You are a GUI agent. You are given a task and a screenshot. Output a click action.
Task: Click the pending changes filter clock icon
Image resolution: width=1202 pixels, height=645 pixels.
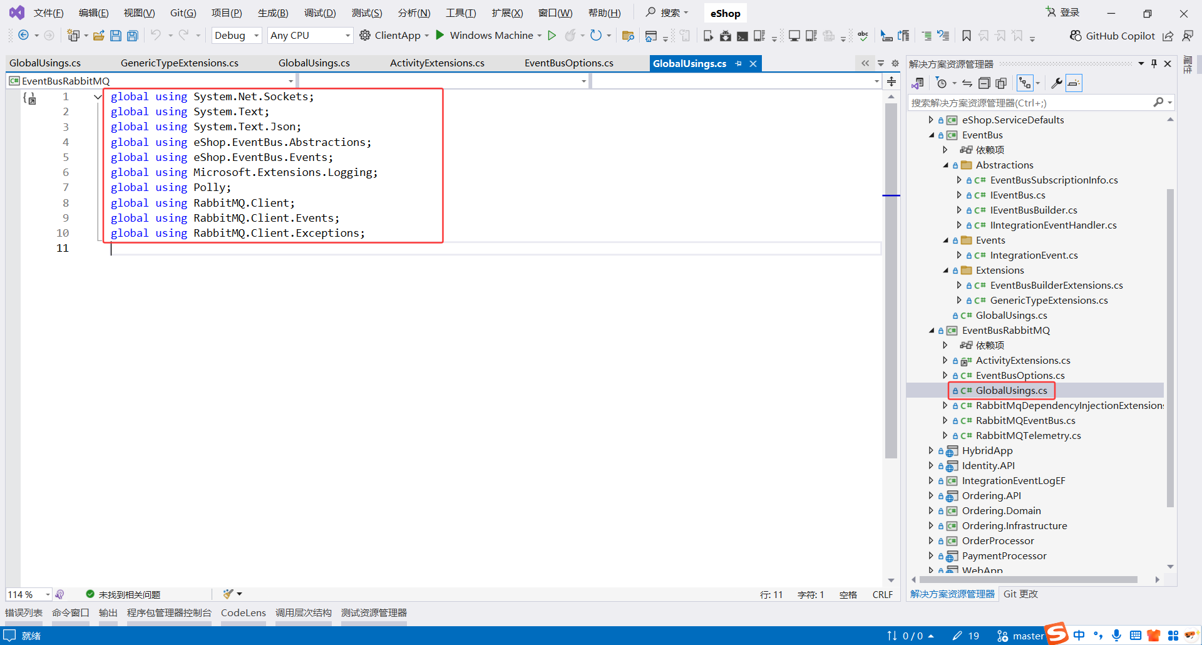coord(941,83)
